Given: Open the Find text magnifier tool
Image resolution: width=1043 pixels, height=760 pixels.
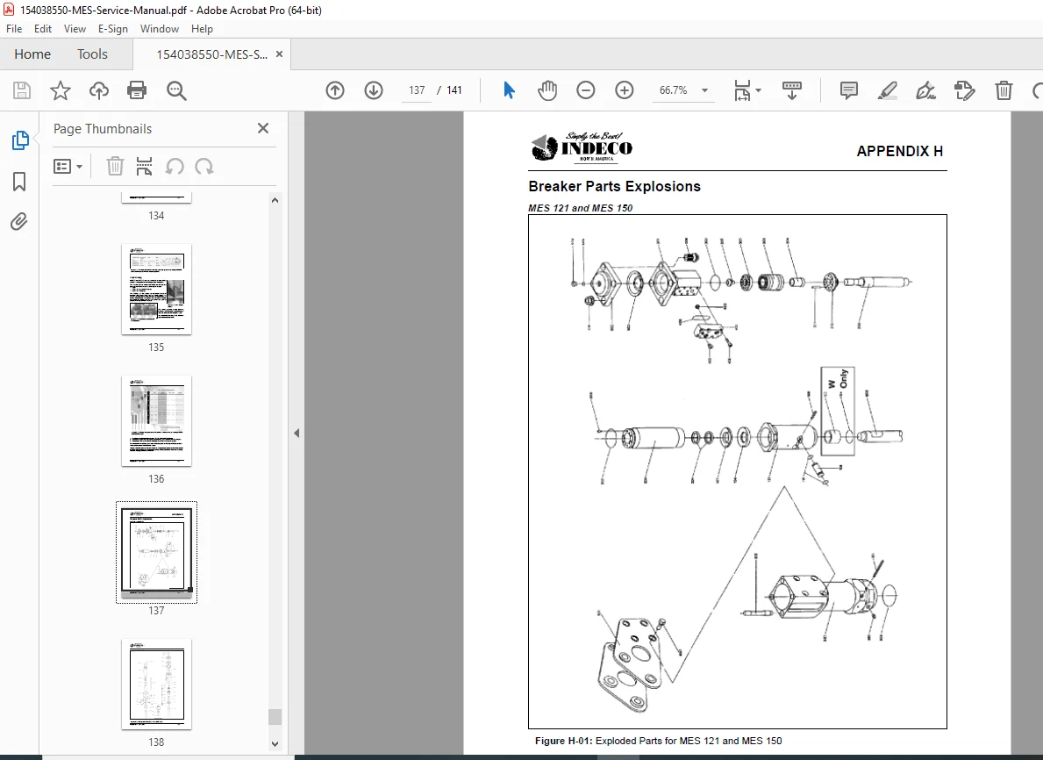Looking at the screenshot, I should tap(176, 90).
